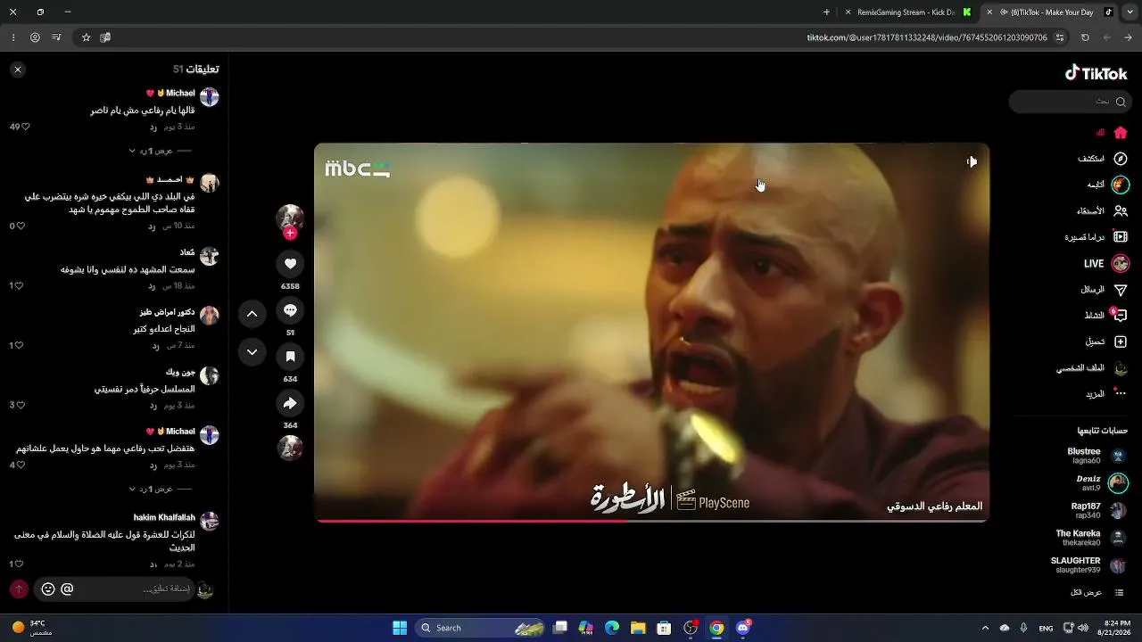Like the video with the heart icon
The image size is (1142, 642).
point(290,264)
